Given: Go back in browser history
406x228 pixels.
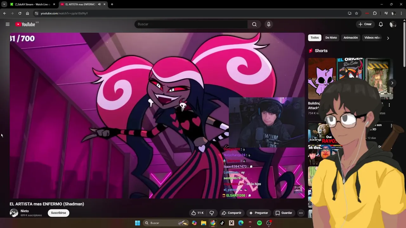Looking at the screenshot, I should coord(4,13).
